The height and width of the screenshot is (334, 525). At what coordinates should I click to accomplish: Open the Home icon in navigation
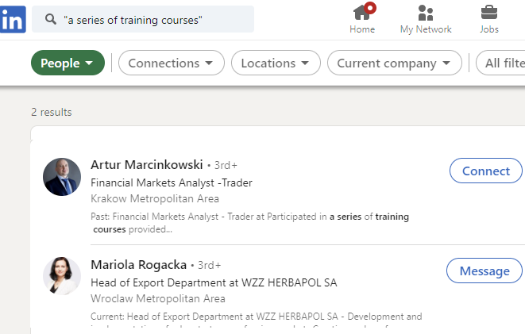click(362, 13)
